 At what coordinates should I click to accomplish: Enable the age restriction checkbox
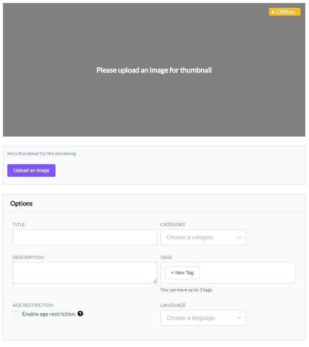(16, 314)
